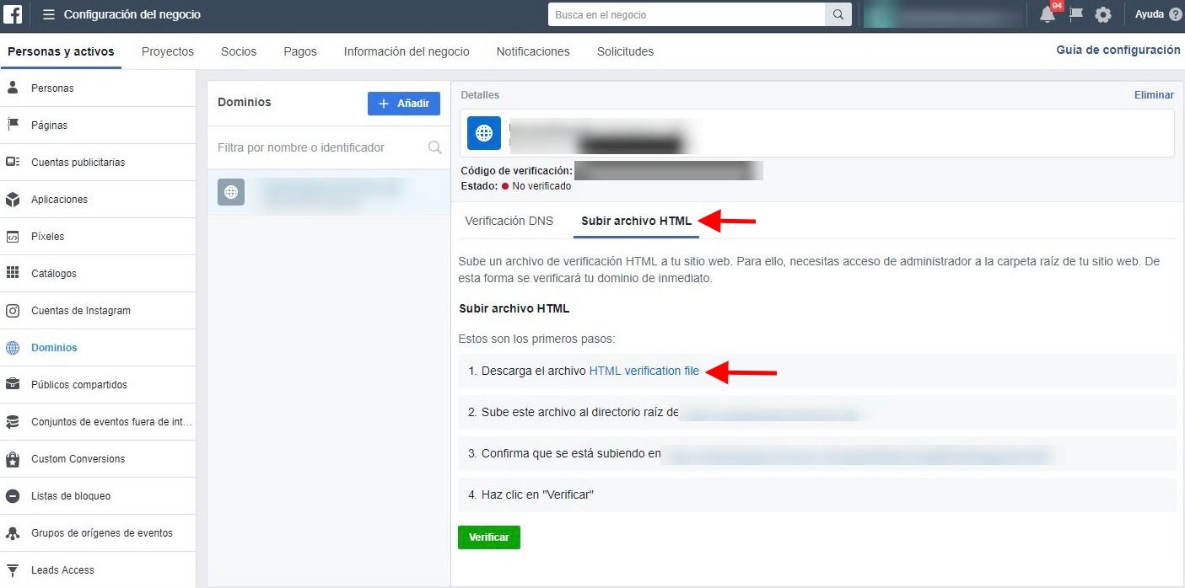Image resolution: width=1185 pixels, height=588 pixels.
Task: Click the Cuentas publicitarias icon in sidebar
Action: click(x=13, y=162)
